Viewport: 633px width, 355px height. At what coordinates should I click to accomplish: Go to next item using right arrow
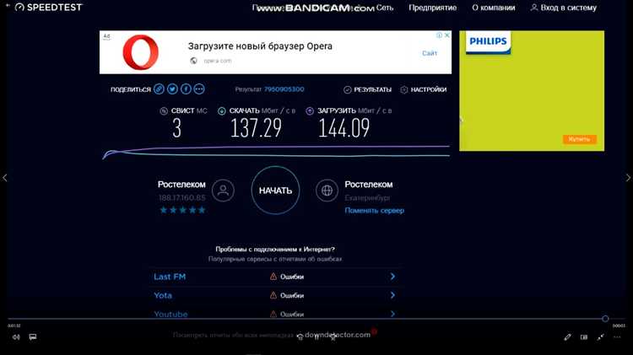point(627,178)
